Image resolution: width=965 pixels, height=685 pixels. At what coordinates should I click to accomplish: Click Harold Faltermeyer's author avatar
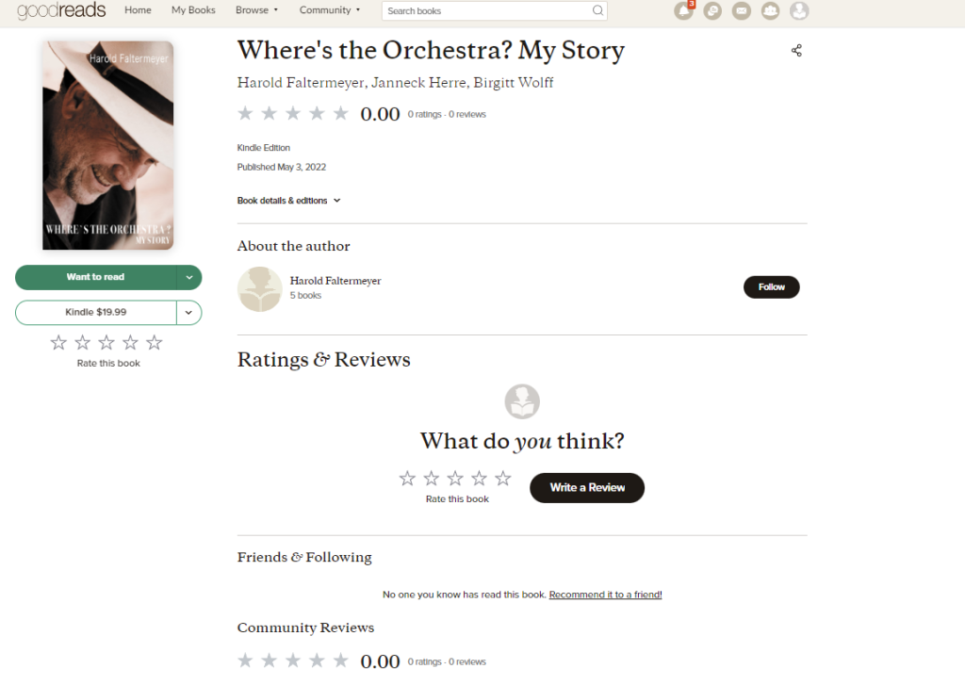(259, 289)
